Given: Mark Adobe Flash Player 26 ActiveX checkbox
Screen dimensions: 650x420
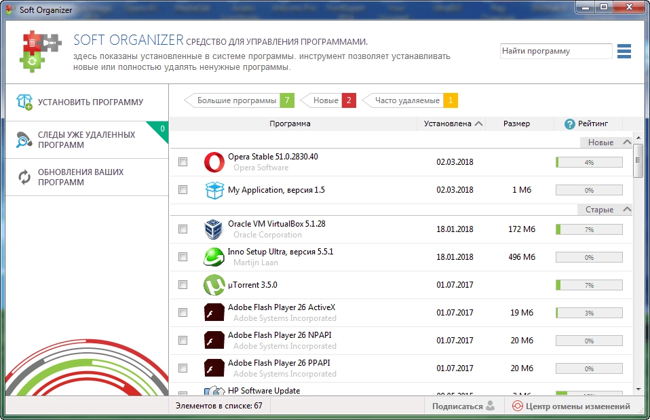Looking at the screenshot, I should coord(183,313).
